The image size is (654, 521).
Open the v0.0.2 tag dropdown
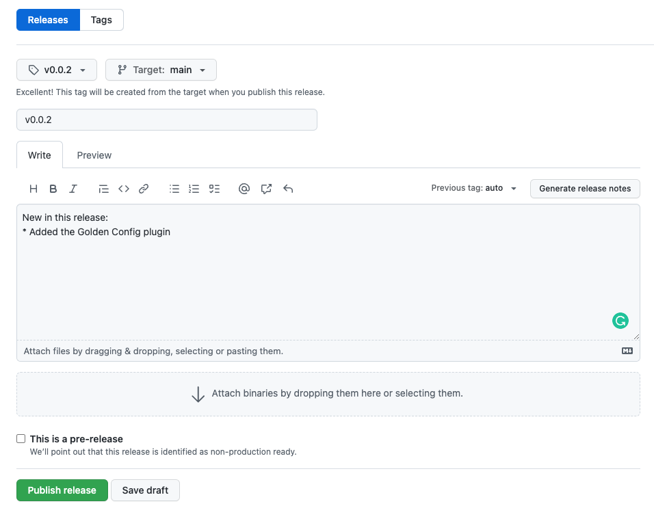click(x=57, y=70)
